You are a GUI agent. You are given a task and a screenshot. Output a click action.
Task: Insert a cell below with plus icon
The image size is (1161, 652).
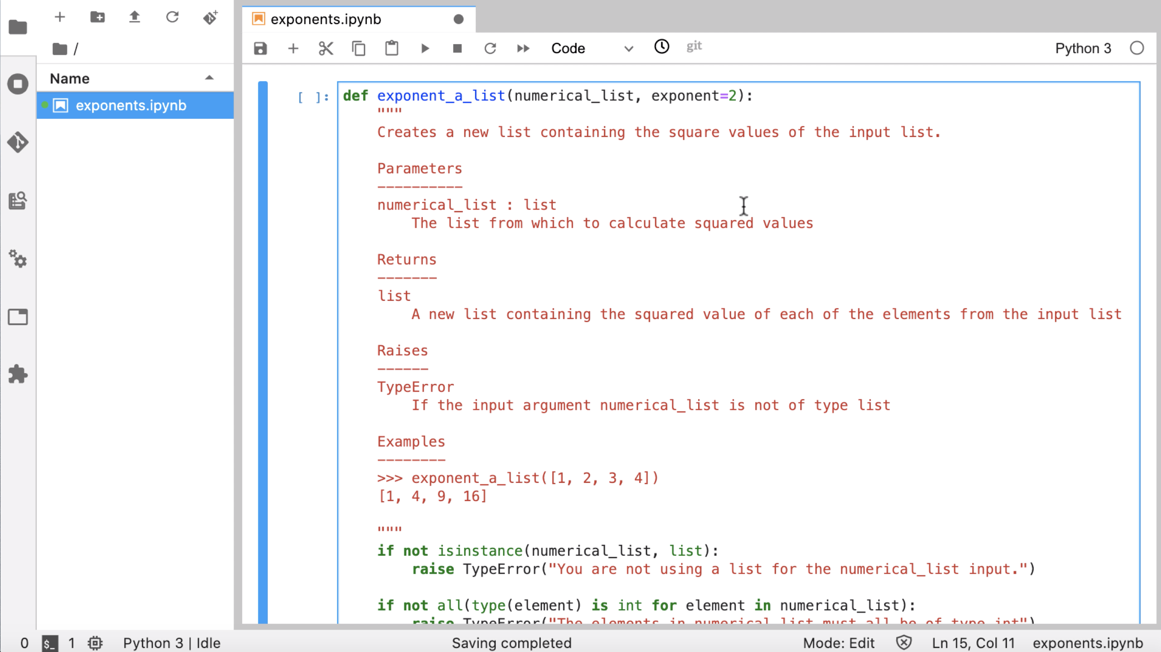293,48
